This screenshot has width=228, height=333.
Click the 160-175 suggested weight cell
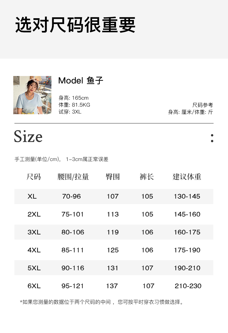187,232
